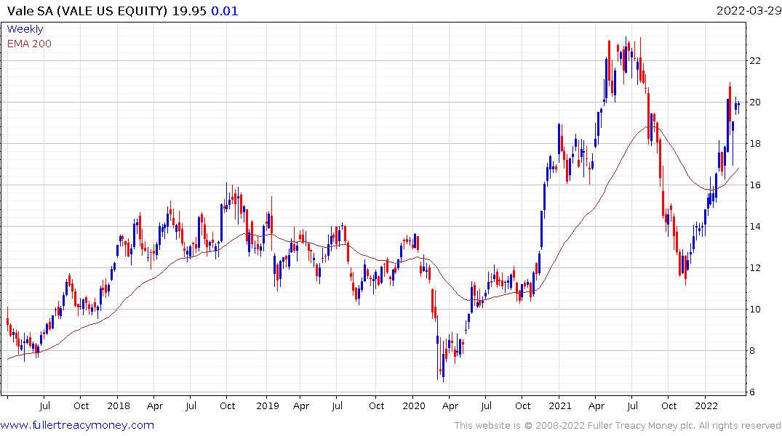Click the Oct label just before 2019
782x436 pixels.
(228, 406)
